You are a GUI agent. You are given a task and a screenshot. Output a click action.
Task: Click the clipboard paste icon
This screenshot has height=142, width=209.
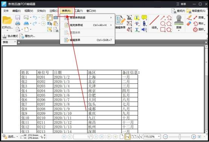(x=56, y=23)
